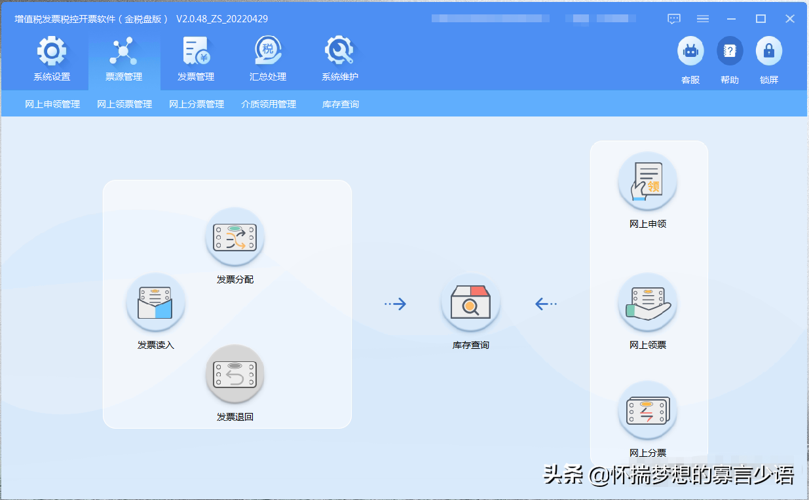
Task: Open the 网上领票 hand icon
Action: click(648, 303)
